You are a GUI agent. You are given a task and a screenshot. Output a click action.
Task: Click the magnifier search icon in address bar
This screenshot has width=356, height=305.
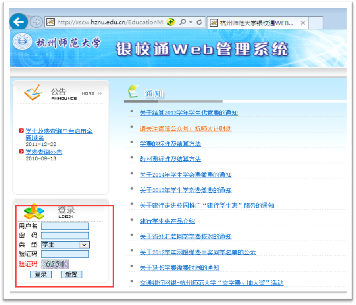click(x=183, y=22)
